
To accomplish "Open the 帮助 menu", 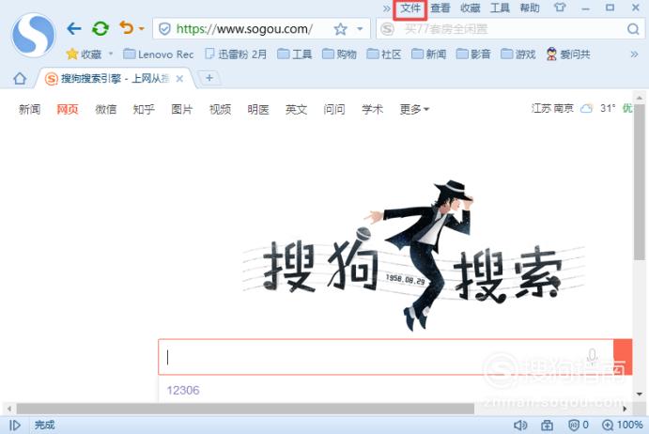I will [530, 8].
